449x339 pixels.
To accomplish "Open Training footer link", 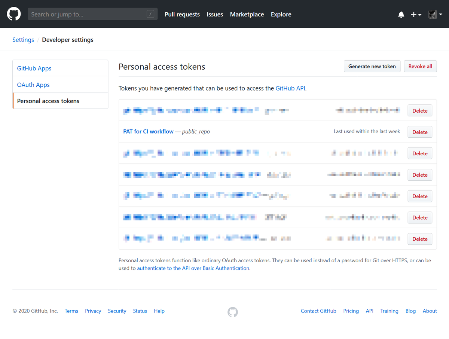I will coord(390,311).
